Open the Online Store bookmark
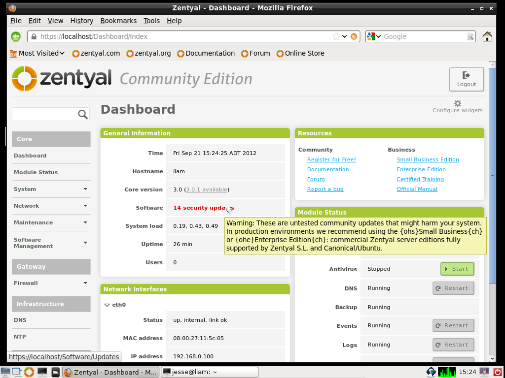505x378 pixels. pyautogui.click(x=300, y=53)
